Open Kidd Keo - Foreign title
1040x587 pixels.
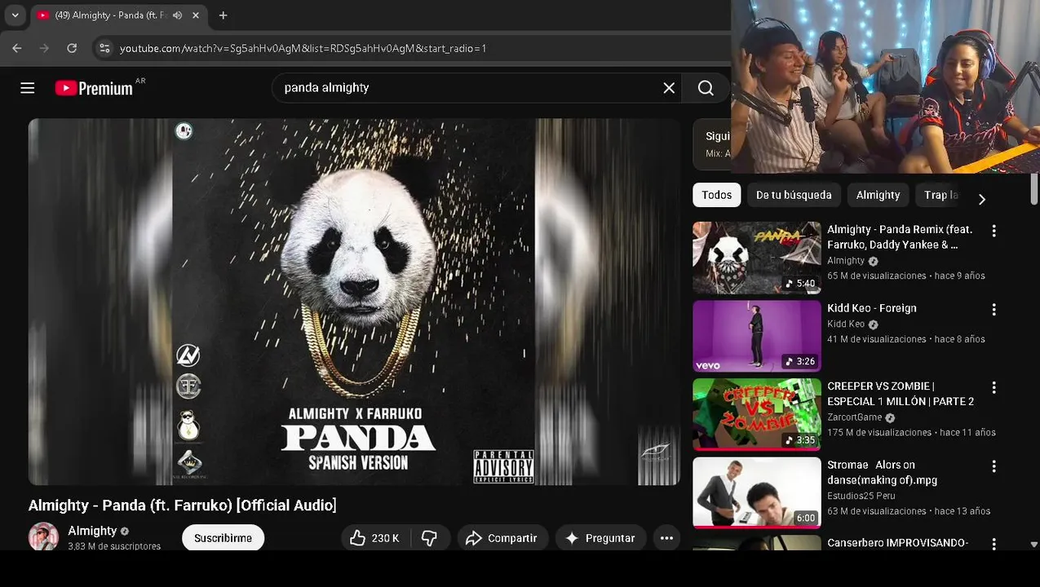(872, 308)
